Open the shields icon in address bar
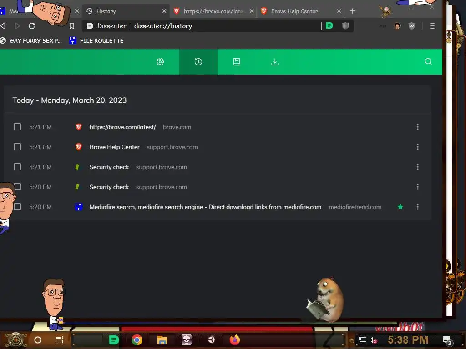This screenshot has width=466, height=349. pyautogui.click(x=345, y=25)
